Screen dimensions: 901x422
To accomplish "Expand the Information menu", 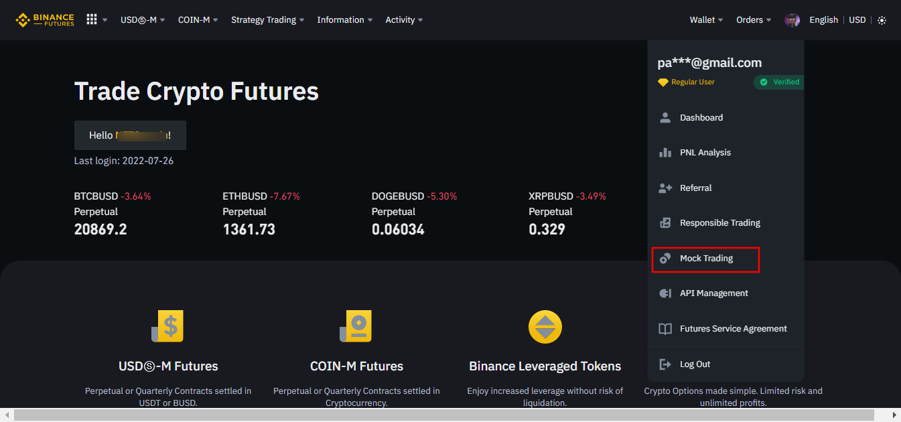I will 345,20.
